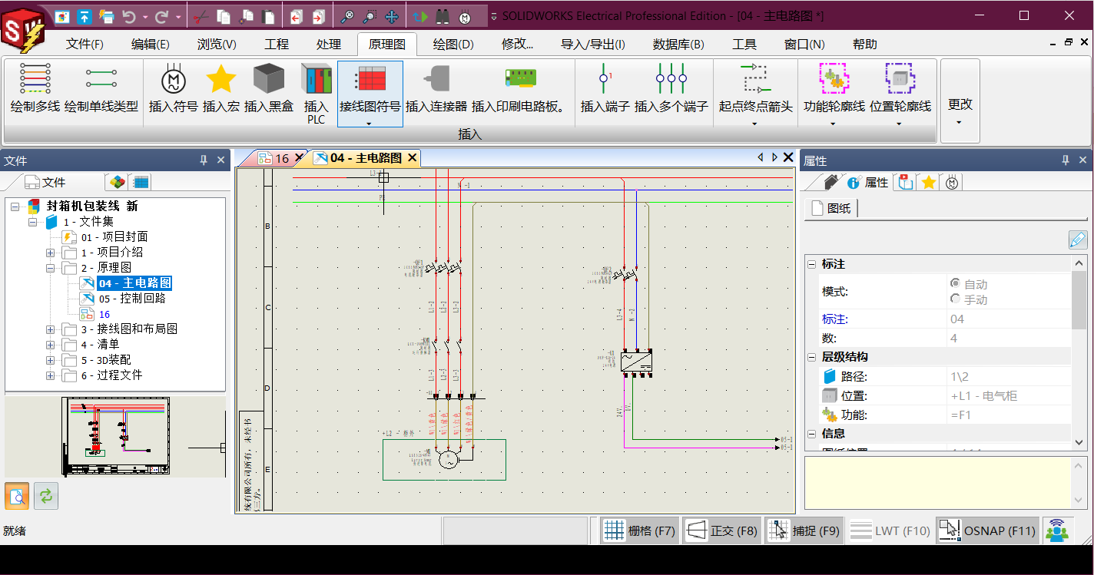Click the zoom extents magnifier icon
The height and width of the screenshot is (575, 1094).
pyautogui.click(x=347, y=16)
